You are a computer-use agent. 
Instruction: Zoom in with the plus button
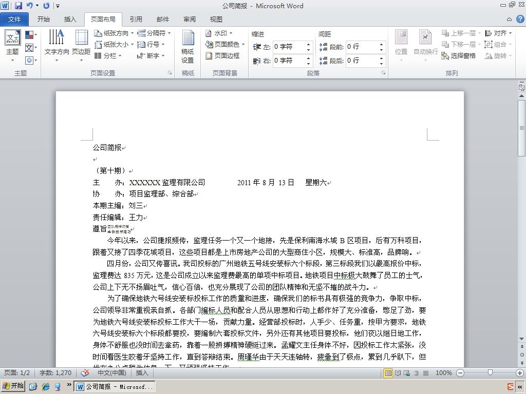pyautogui.click(x=520, y=373)
